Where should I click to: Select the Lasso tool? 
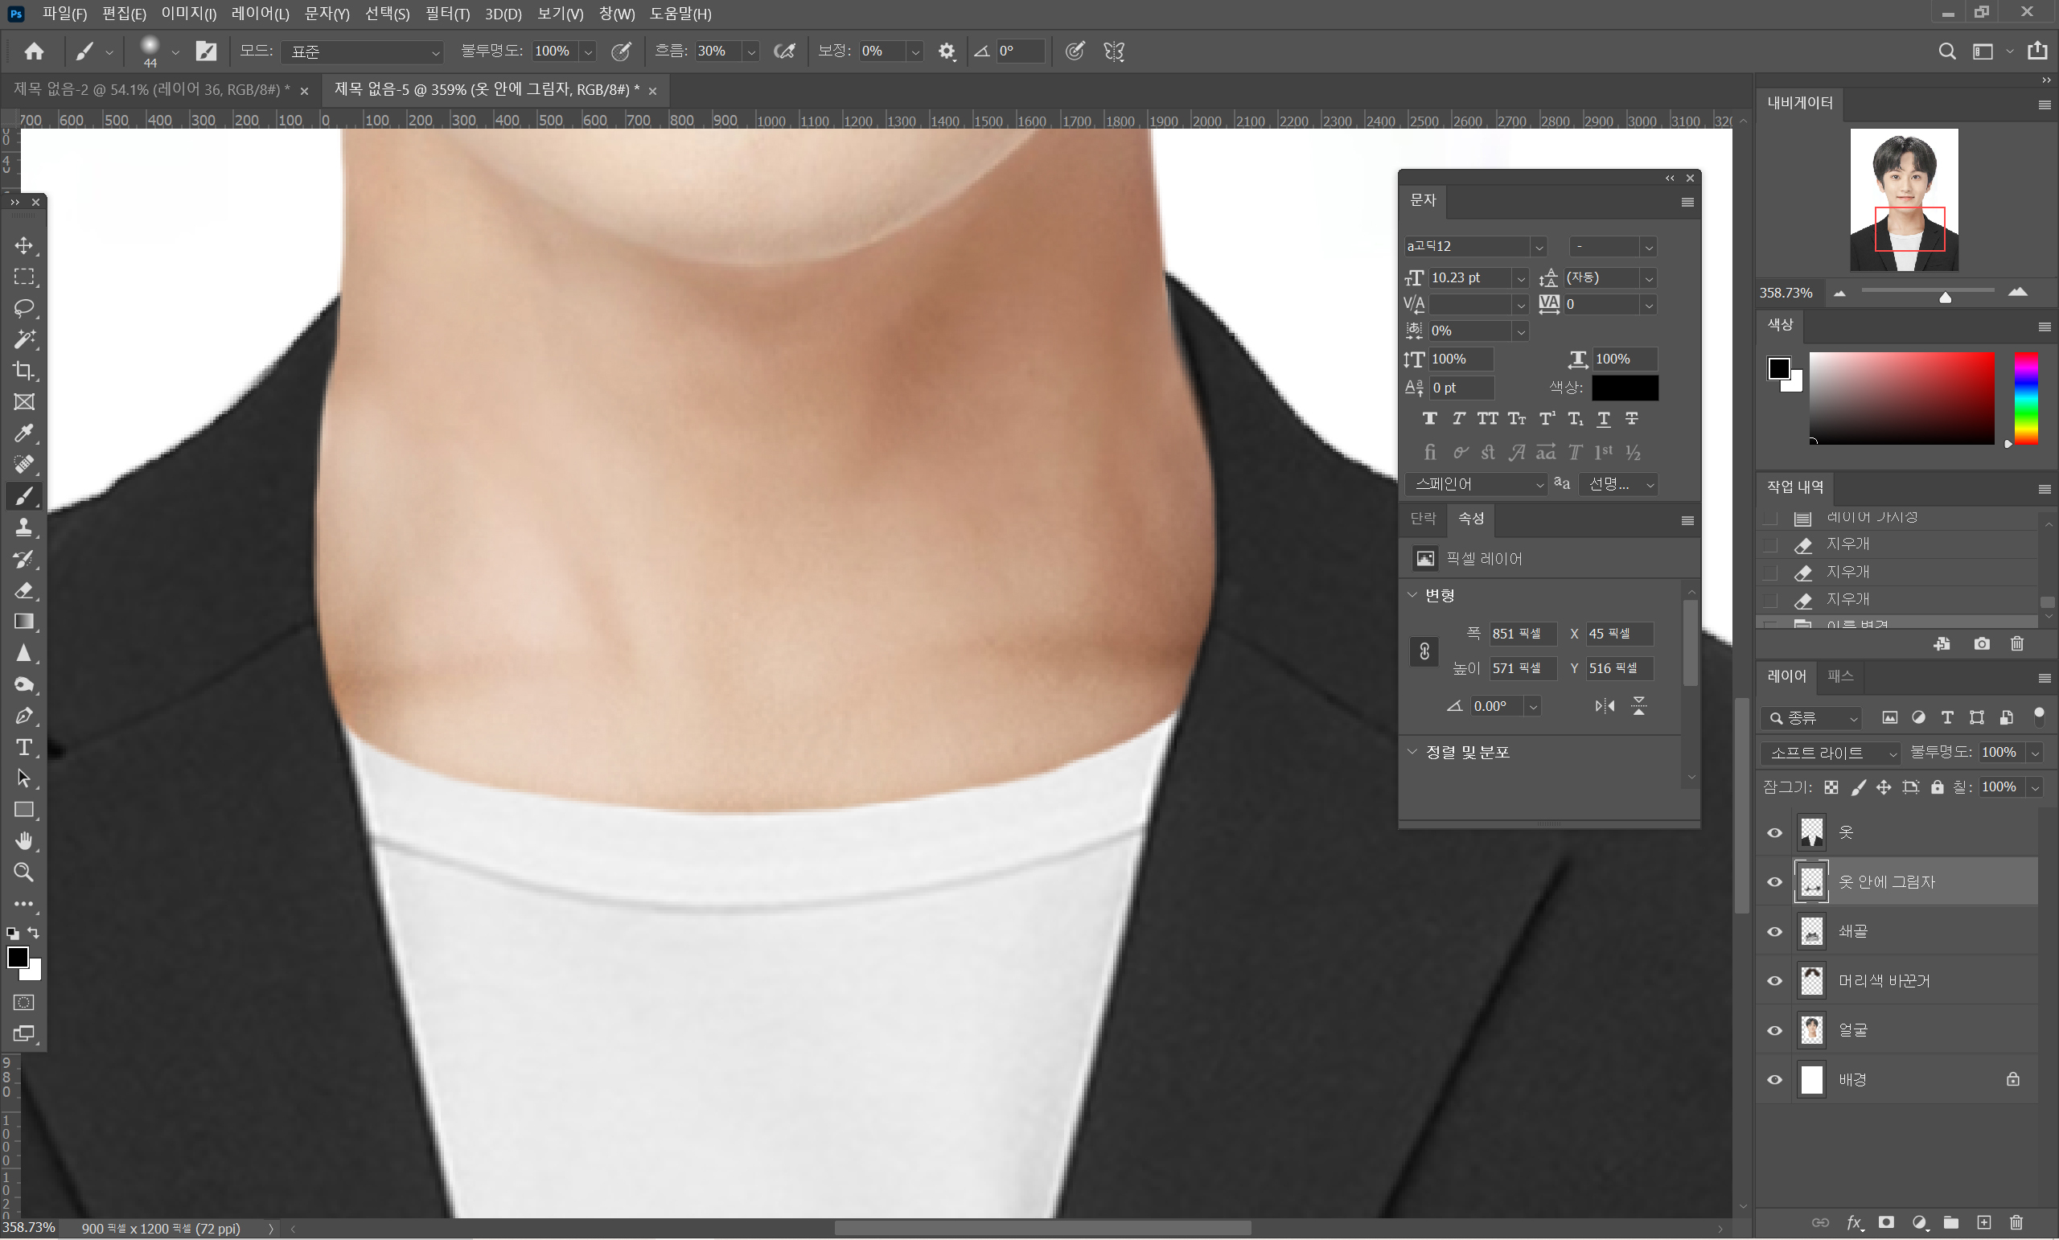[x=24, y=308]
